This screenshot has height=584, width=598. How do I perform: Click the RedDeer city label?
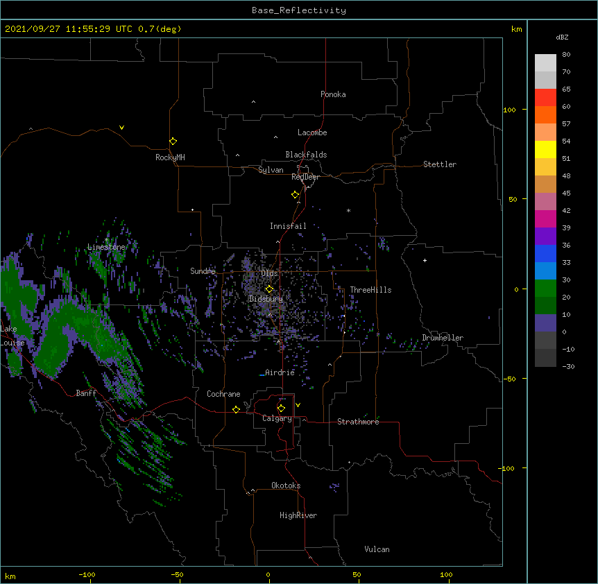[x=305, y=177]
